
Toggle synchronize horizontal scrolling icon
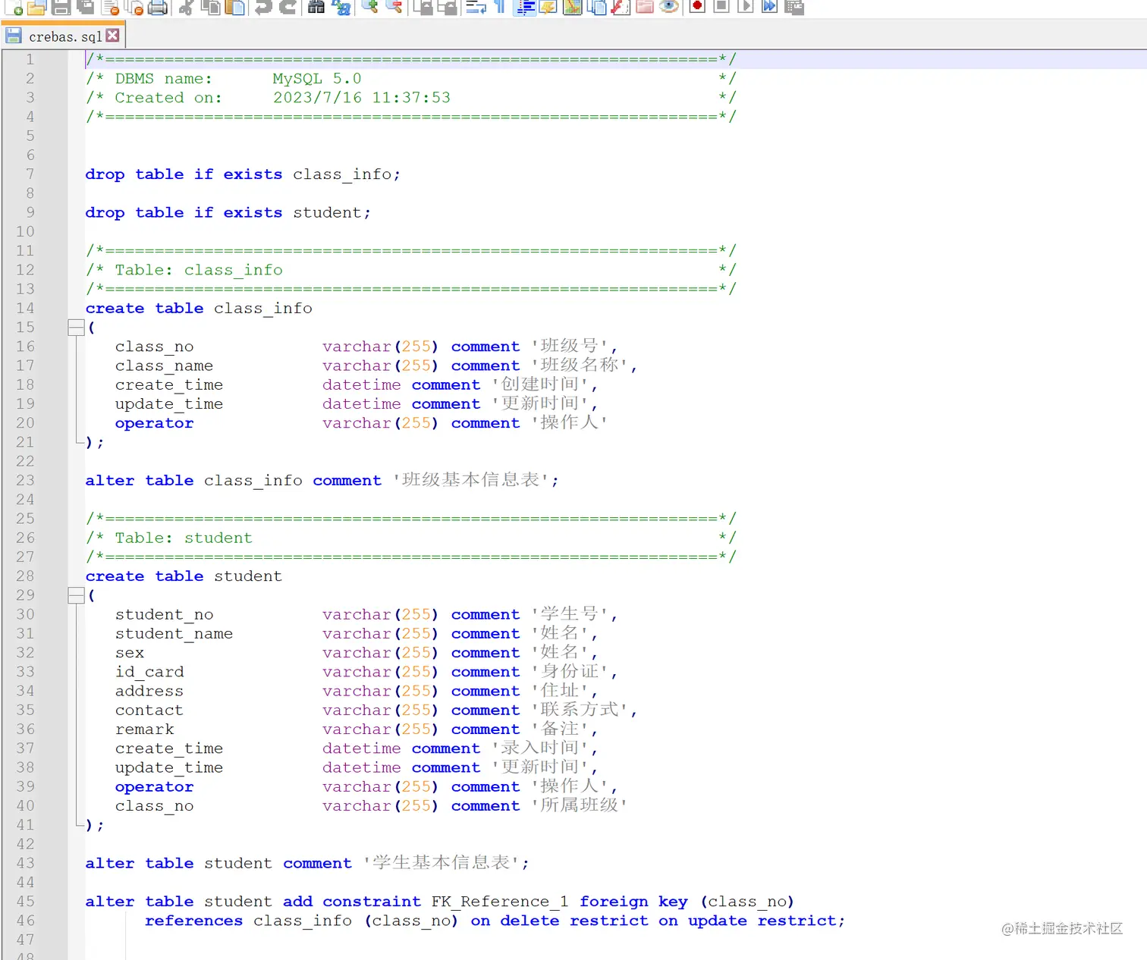pyautogui.click(x=448, y=7)
